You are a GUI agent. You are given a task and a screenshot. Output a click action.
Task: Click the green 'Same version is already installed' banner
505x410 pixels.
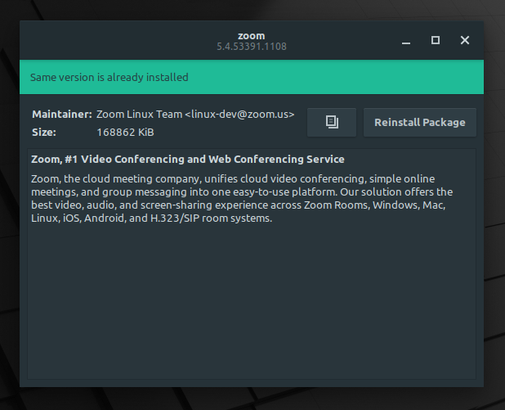pos(252,77)
